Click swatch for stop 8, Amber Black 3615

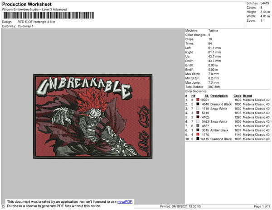pyautogui.click(x=198, y=130)
